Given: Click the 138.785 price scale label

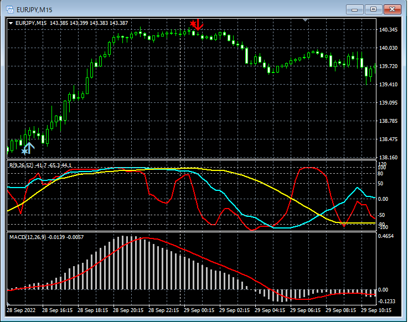Looking at the screenshot, I should pyautogui.click(x=388, y=121).
